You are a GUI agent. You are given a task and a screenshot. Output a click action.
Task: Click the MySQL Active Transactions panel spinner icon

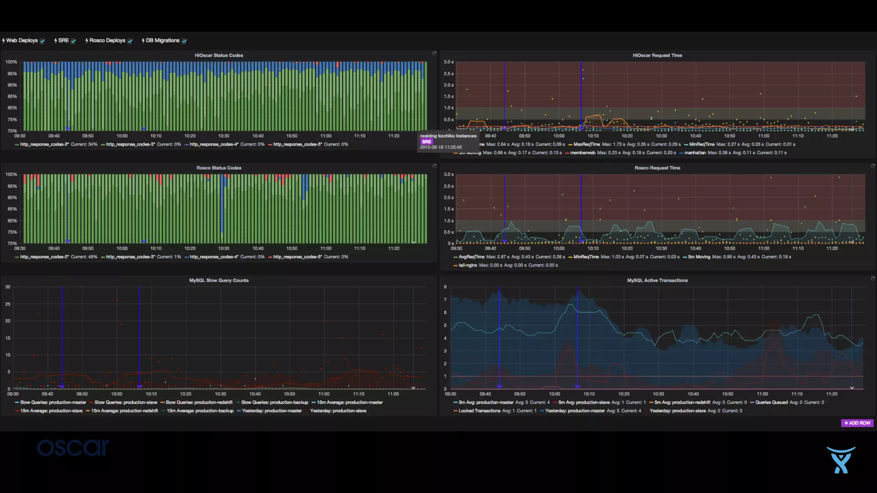[873, 279]
